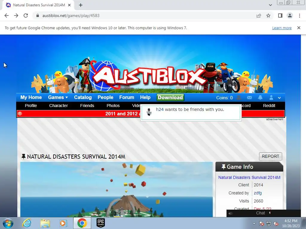Open the Catalog page
The height and width of the screenshot is (229, 306).
[x=83, y=98]
